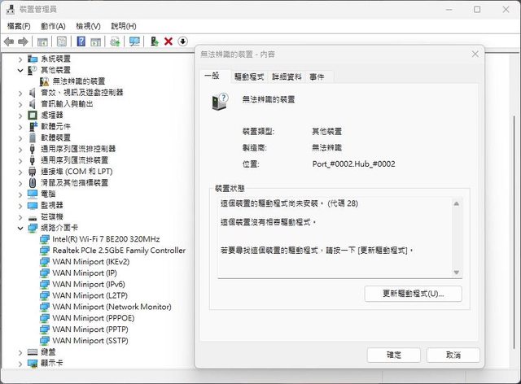Collapse the 其他裝置 category
This screenshot has width=521, height=384.
[21, 70]
